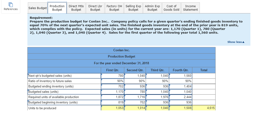The height and width of the screenshot is (115, 259).
Task: Edit First Qtr. beginning inventory cell 819
Action: coord(112,102)
